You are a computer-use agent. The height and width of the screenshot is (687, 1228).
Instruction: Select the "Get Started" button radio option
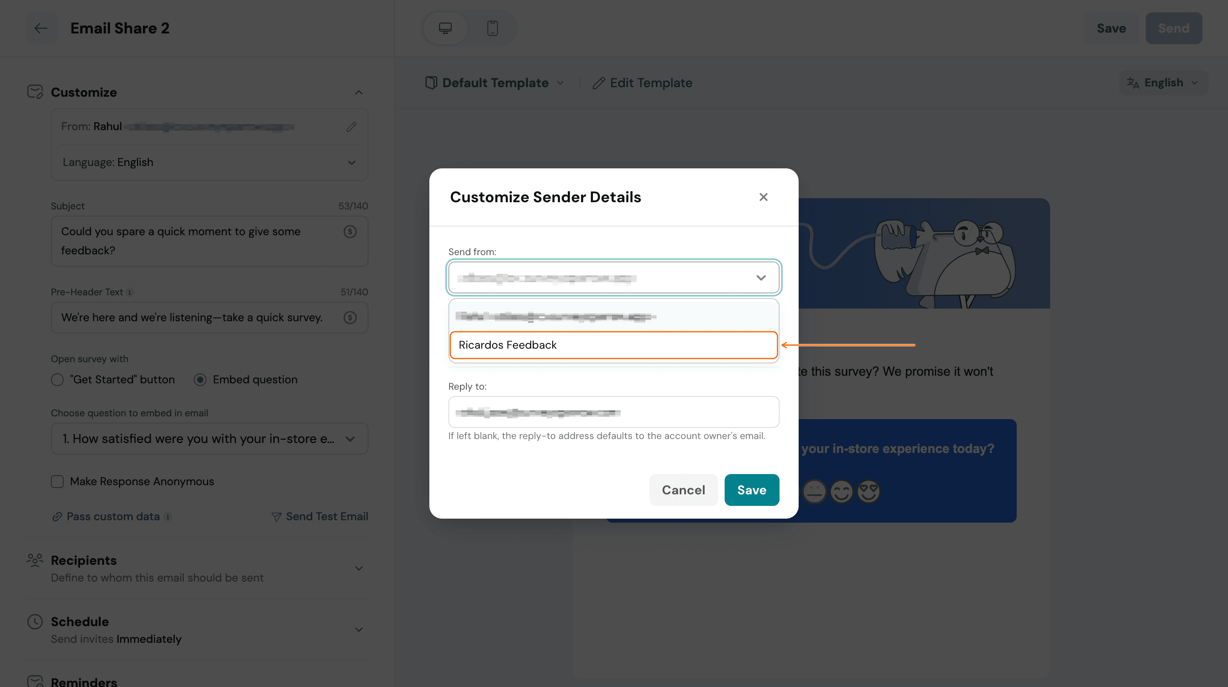click(x=57, y=379)
